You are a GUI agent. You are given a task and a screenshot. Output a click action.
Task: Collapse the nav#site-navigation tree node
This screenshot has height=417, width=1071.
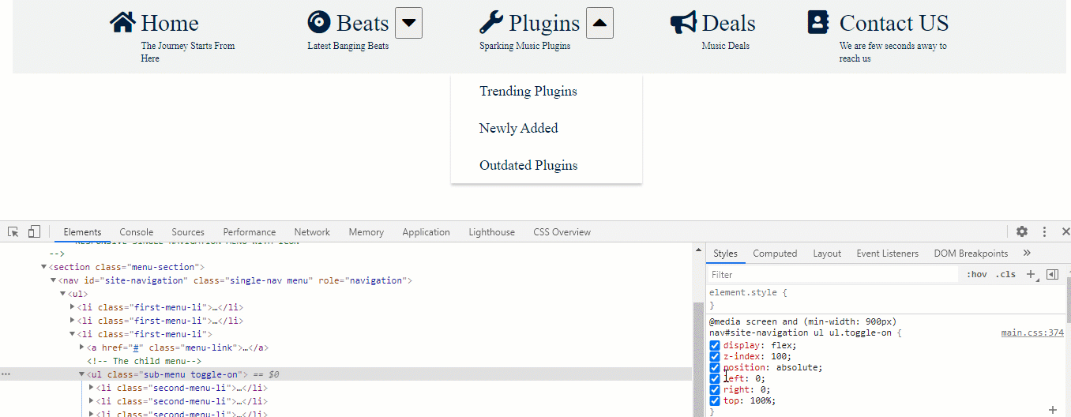(x=54, y=281)
